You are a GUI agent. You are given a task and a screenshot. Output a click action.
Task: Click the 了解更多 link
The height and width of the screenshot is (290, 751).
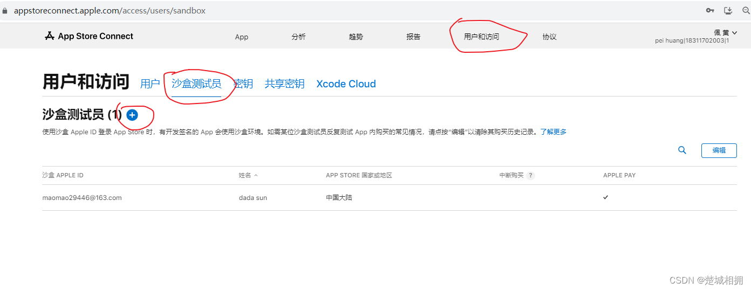coord(553,132)
